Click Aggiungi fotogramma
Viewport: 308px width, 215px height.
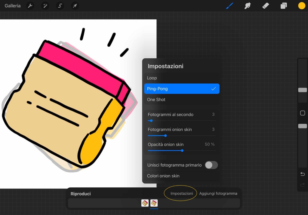pos(218,193)
